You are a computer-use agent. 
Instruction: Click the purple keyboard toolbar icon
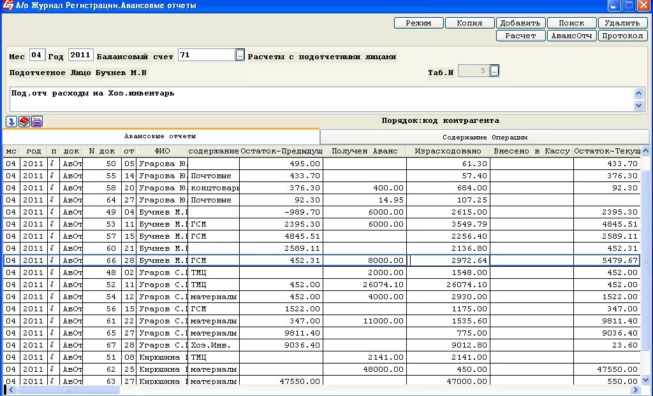37,122
